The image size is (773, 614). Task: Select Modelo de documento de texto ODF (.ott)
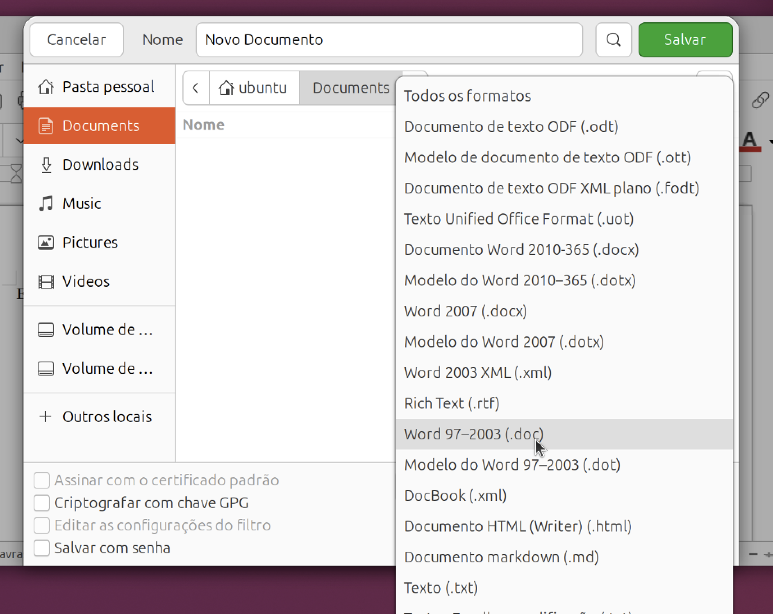pos(564,157)
